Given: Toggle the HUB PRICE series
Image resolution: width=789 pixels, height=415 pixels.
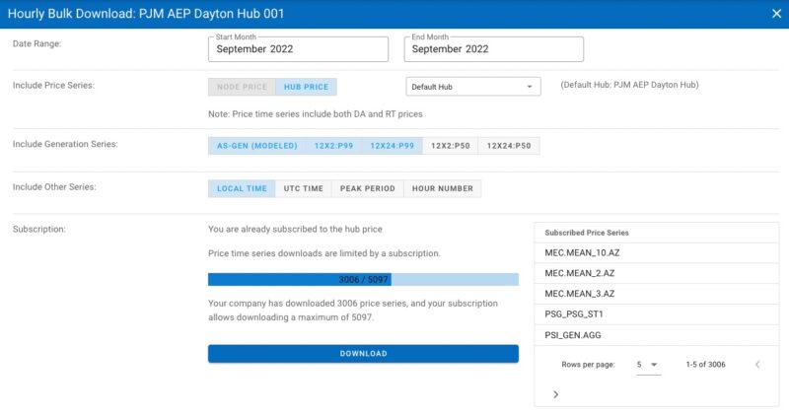Looking at the screenshot, I should pos(306,87).
